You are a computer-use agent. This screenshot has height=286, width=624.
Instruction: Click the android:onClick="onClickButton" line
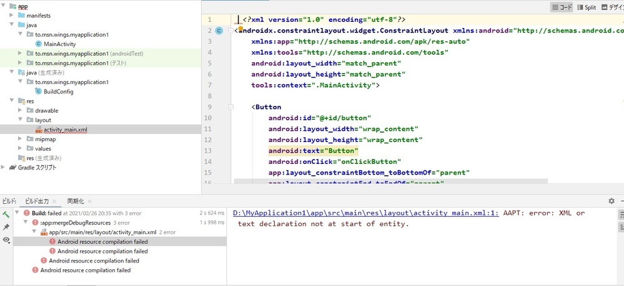click(x=335, y=161)
